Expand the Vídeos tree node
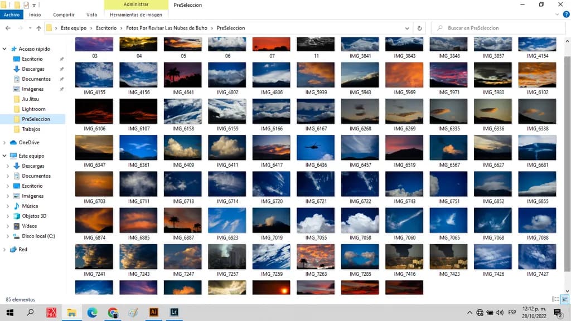 click(8, 226)
